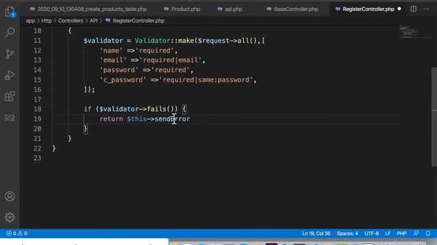The image size is (437, 245).
Task: Switch to the BaseController.php tab
Action: 292,9
